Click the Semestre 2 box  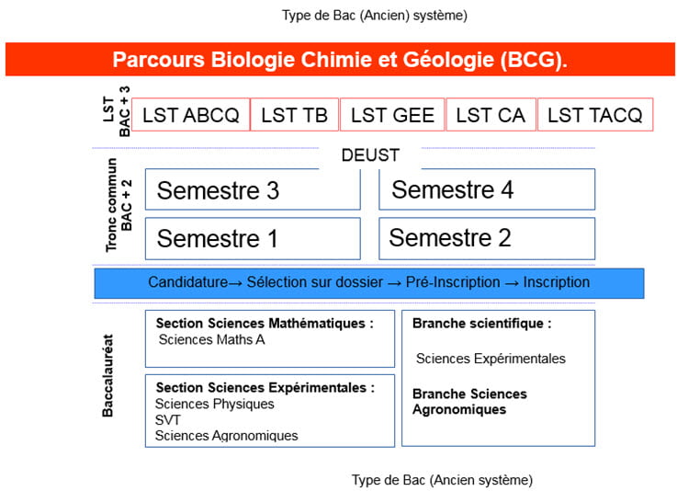click(x=487, y=238)
